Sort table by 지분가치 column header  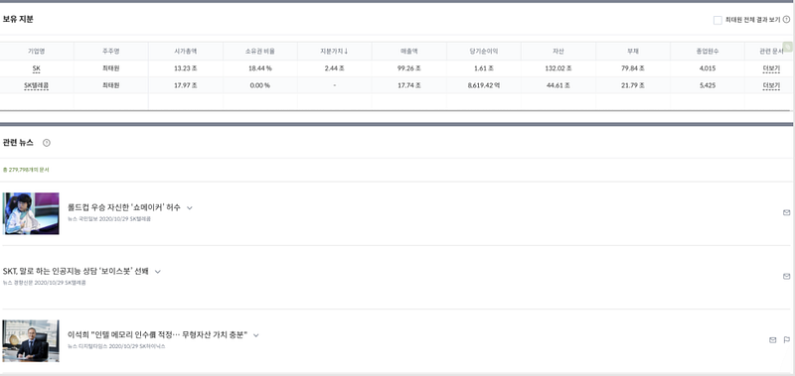pyautogui.click(x=334, y=52)
